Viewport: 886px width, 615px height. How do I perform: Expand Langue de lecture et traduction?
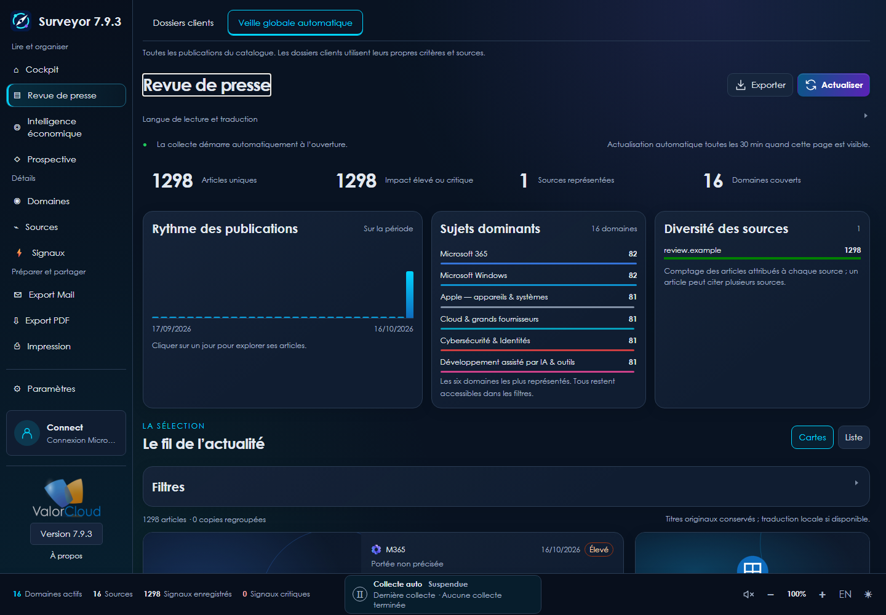pyautogui.click(x=506, y=119)
